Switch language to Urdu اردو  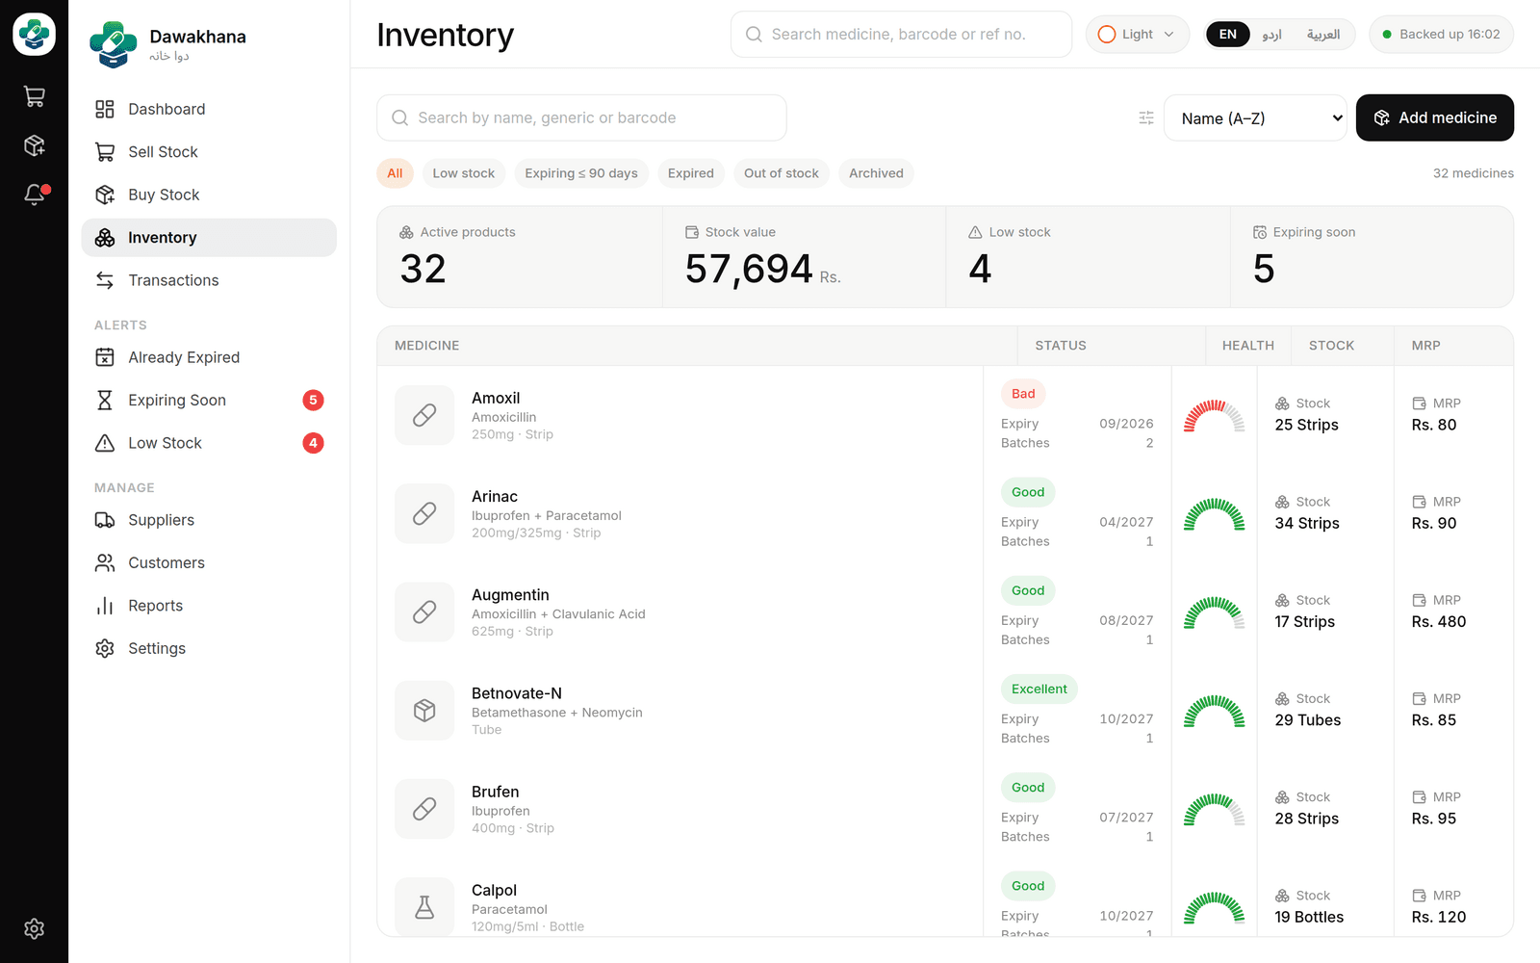coord(1271,35)
